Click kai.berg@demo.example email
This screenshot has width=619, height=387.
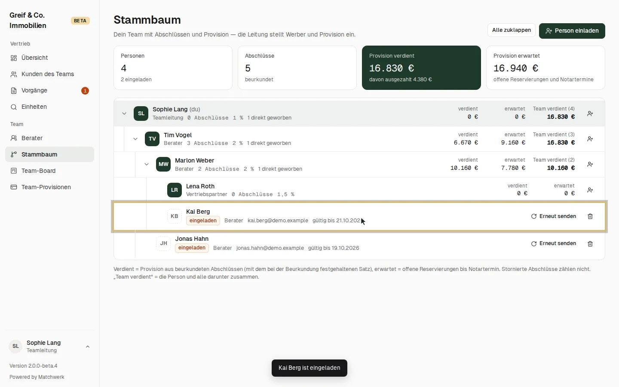[278, 221]
